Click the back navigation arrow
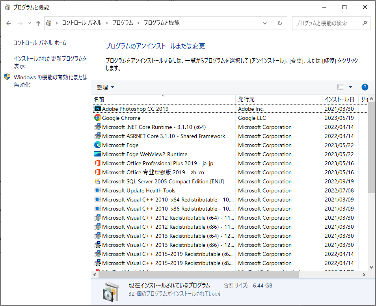The height and width of the screenshot is (306, 376). (9, 23)
